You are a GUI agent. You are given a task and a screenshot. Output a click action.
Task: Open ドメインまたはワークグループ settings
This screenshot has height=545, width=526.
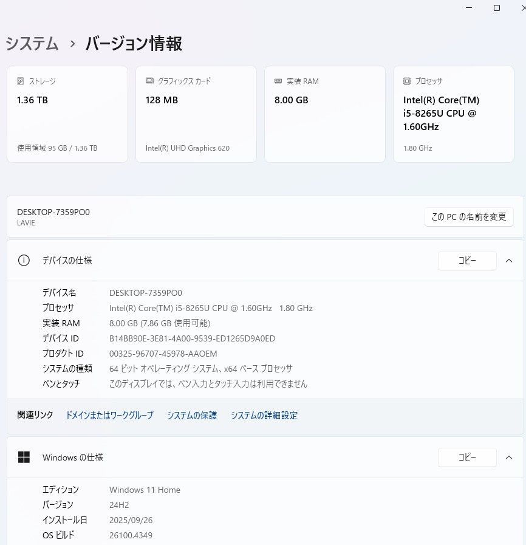[109, 415]
